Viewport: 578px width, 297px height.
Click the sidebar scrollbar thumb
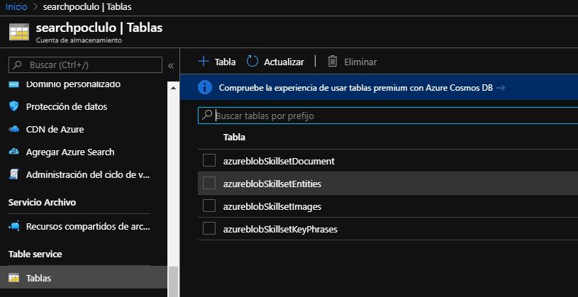173,281
